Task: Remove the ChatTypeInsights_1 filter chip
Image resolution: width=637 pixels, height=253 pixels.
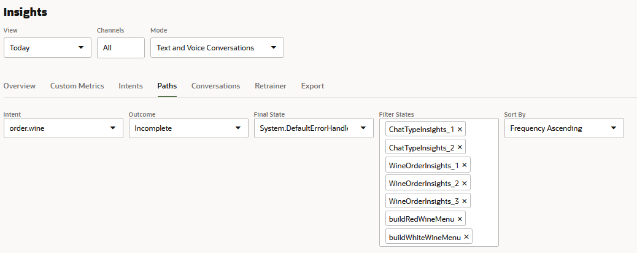Action: tap(460, 130)
